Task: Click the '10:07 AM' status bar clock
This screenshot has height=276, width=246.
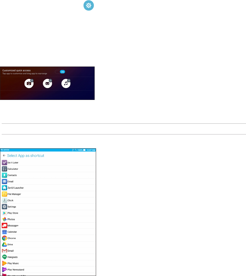Action: [91, 150]
